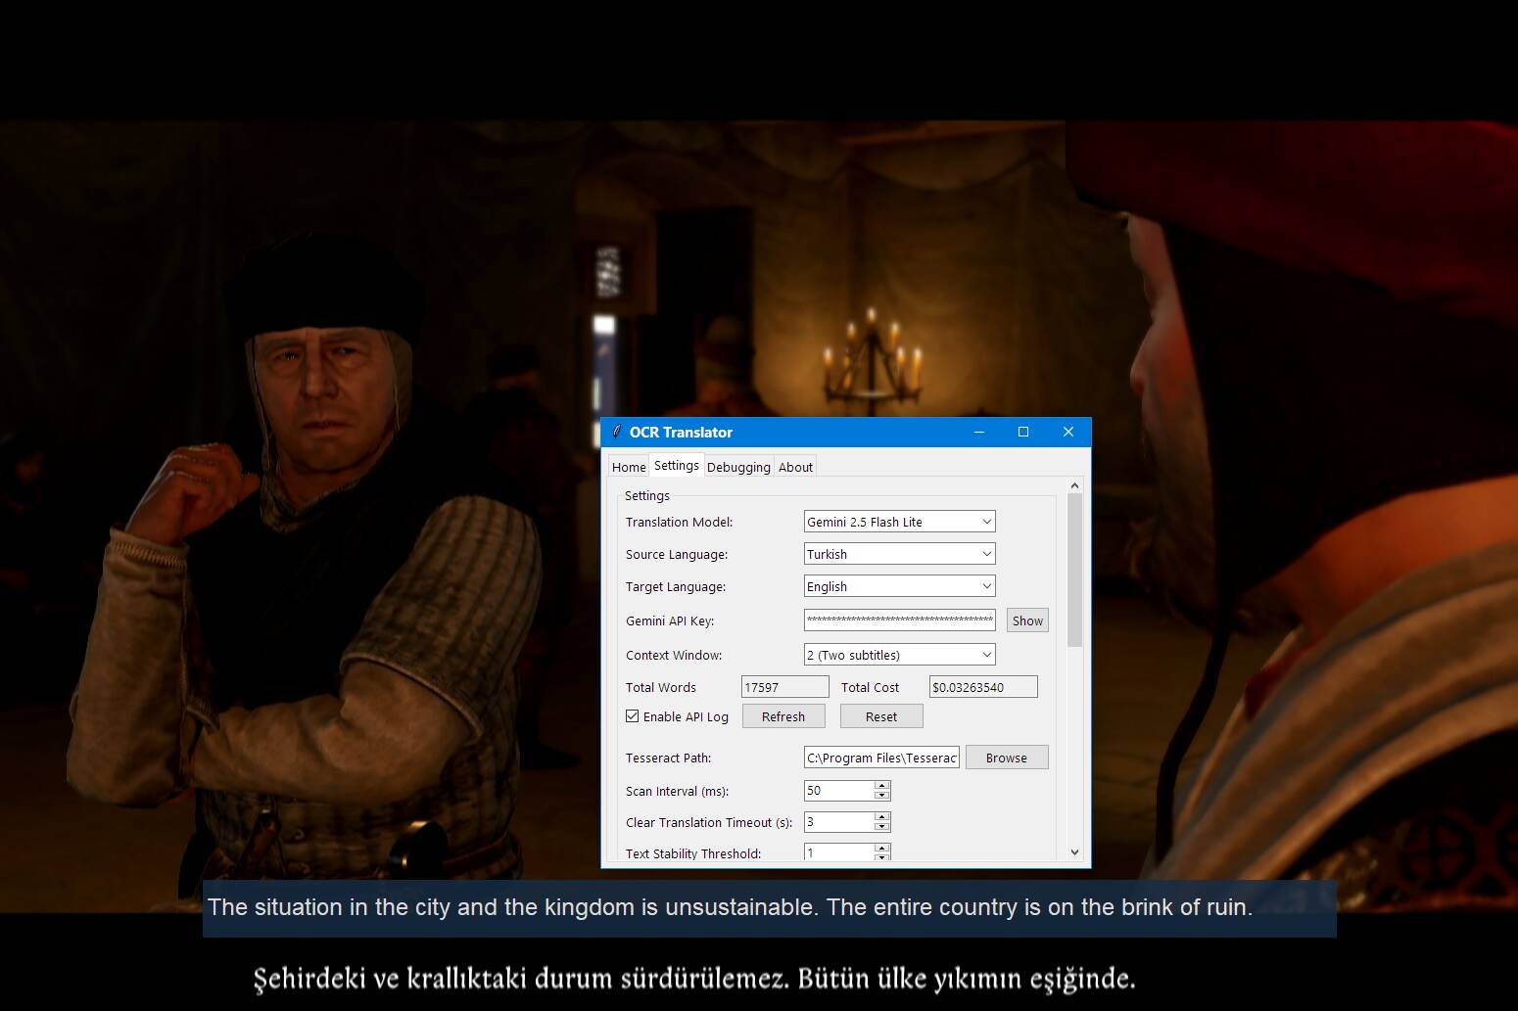
Task: Click the Scan Interval input box
Action: pos(838,790)
